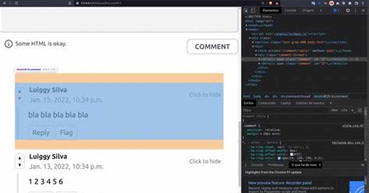Open the drawer three-dot menu
This screenshot has height=193, width=369.
246,165
